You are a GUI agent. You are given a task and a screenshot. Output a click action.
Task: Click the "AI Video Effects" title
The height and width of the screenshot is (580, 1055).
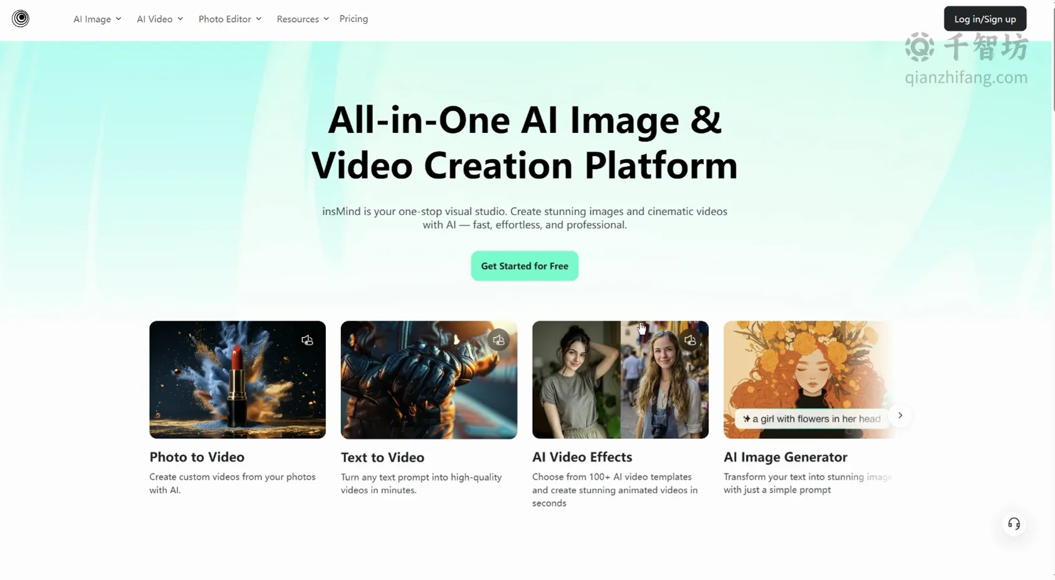[x=582, y=457]
